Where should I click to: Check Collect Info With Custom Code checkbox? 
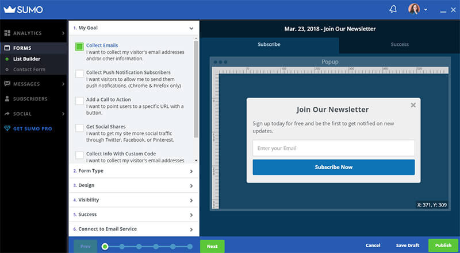(79, 155)
